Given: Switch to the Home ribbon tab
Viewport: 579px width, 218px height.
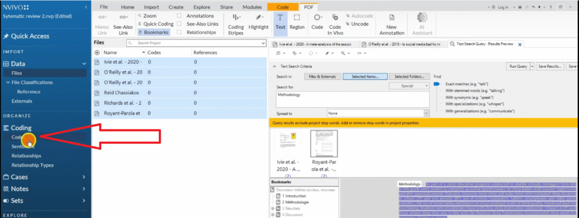Looking at the screenshot, I should click(128, 7).
